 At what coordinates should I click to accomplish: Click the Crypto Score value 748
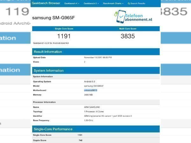[81, 140]
